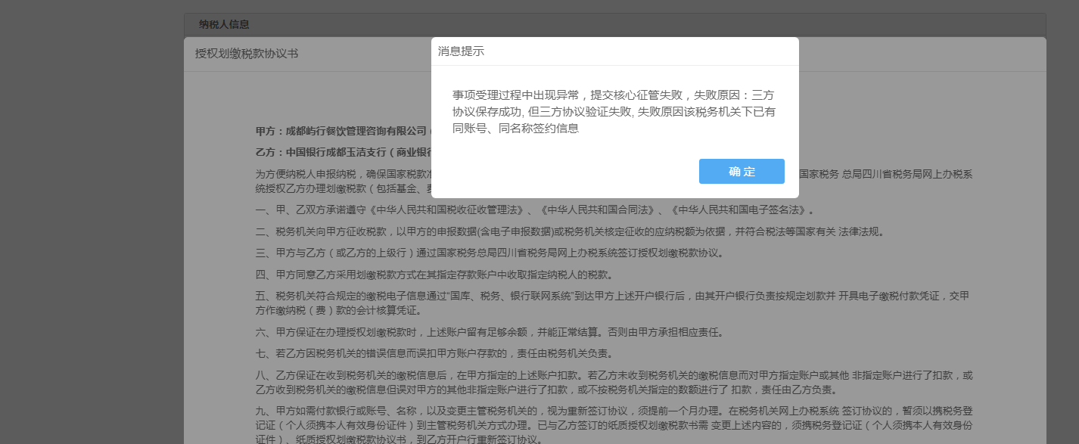Click the 消息提示 dialog title

(x=461, y=51)
